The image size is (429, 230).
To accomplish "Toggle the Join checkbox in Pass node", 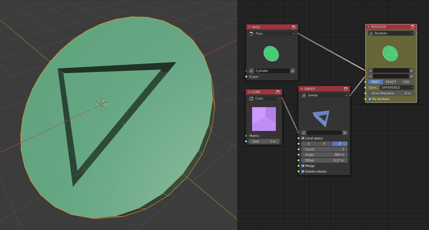I will (250, 77).
